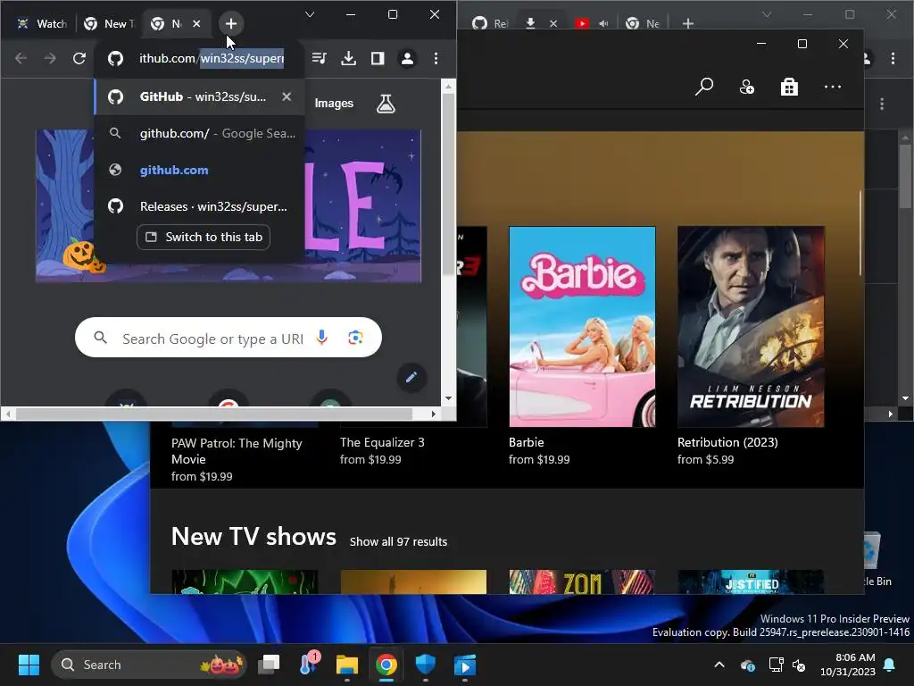Select github.com/ Google Search suggestion
The image size is (914, 686).
coord(199,134)
